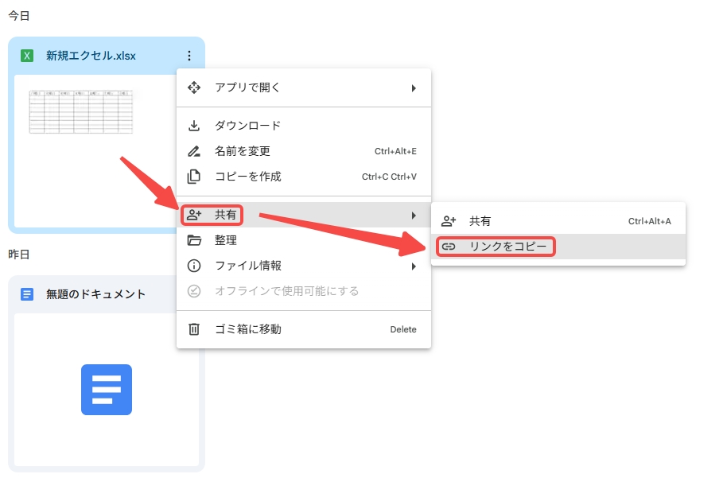Screen dimensions: 727x478
Task: Click the download arrow icon
Action: [194, 126]
